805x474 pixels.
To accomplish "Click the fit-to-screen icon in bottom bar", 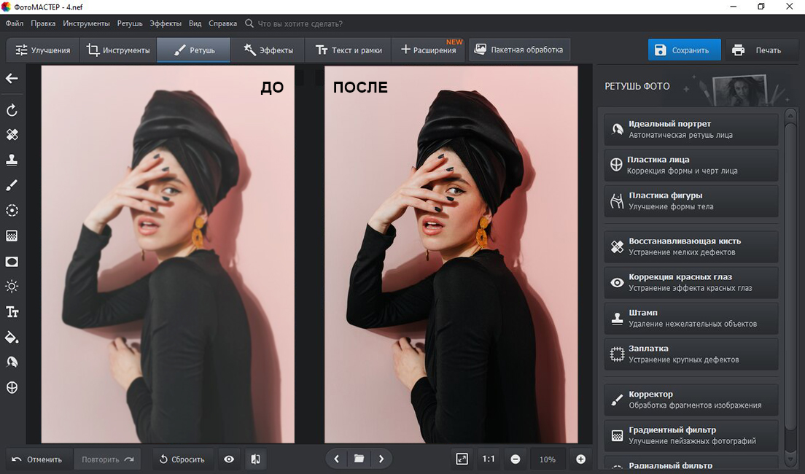I will click(462, 459).
